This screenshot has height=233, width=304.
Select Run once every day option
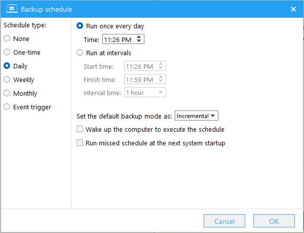(x=80, y=26)
